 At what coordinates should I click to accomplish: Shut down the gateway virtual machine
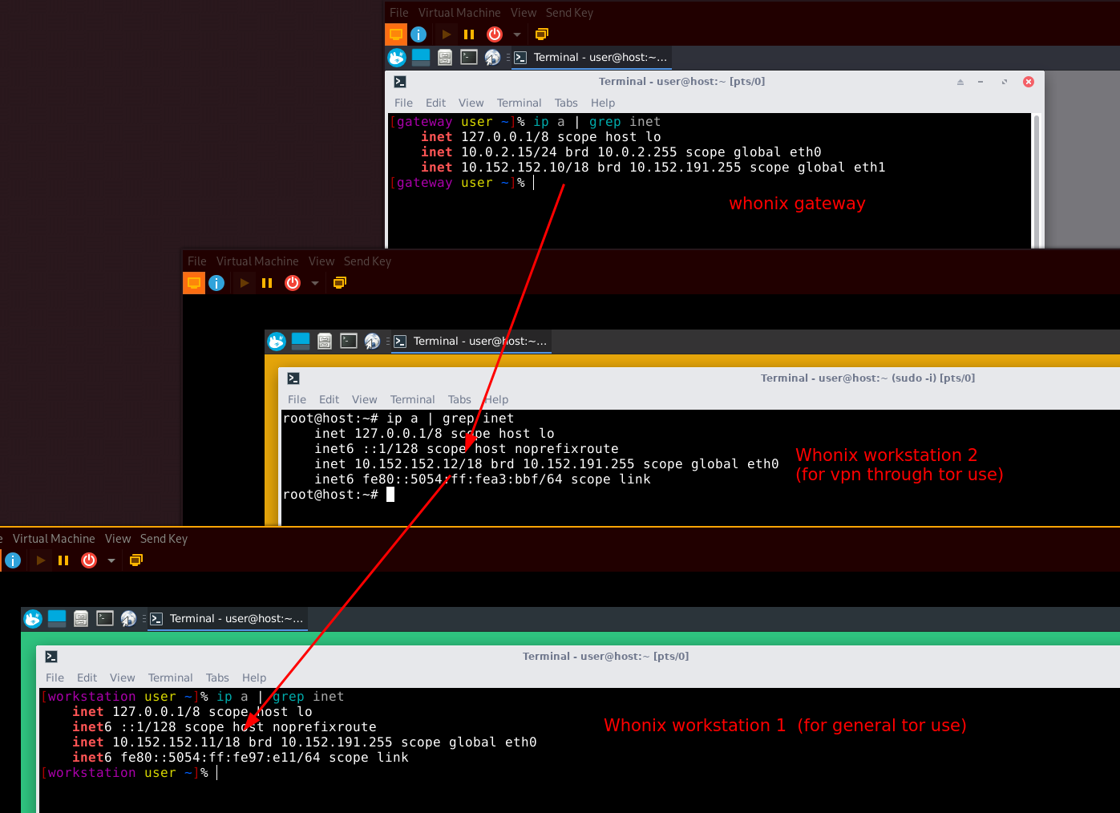click(x=495, y=34)
